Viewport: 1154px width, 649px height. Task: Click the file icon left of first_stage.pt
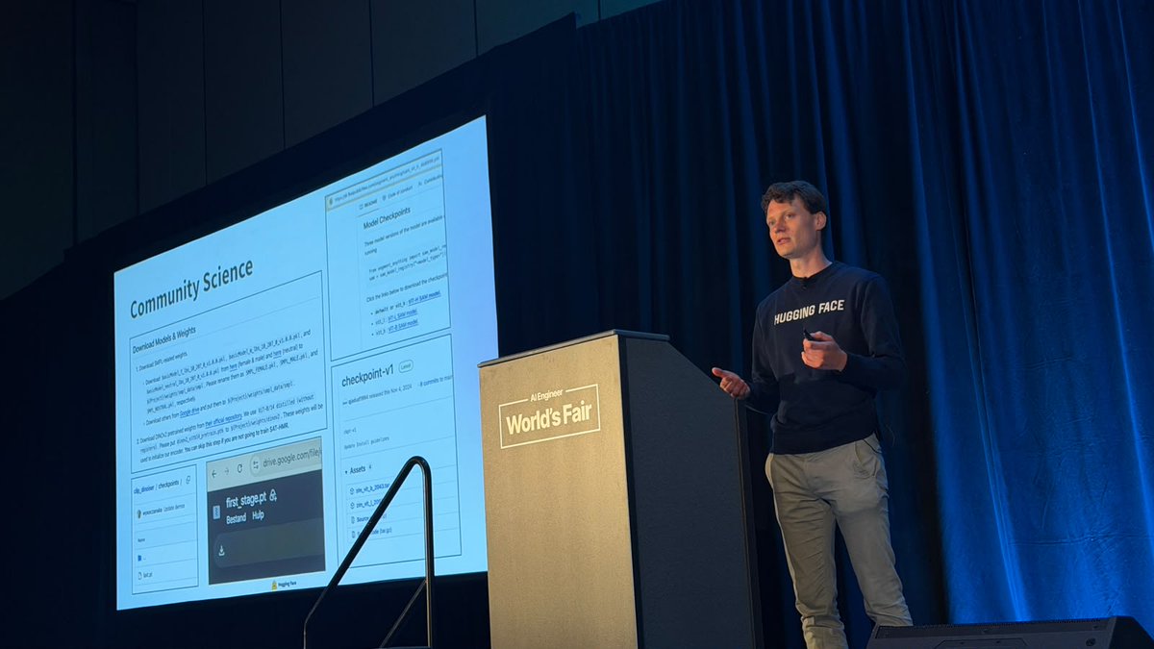[216, 513]
